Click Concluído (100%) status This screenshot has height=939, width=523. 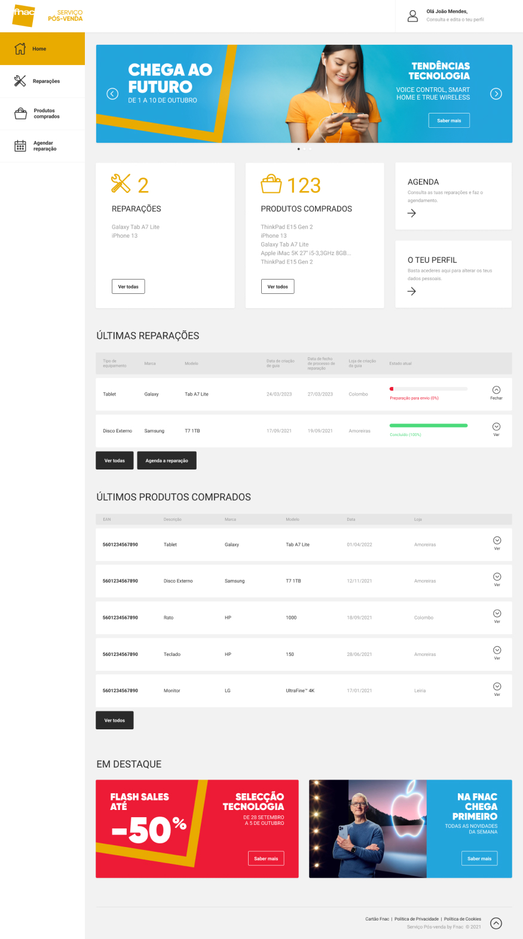[405, 435]
